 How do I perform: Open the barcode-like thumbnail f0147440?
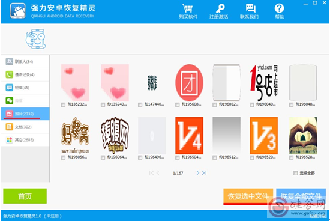pyautogui.click(x=152, y=83)
